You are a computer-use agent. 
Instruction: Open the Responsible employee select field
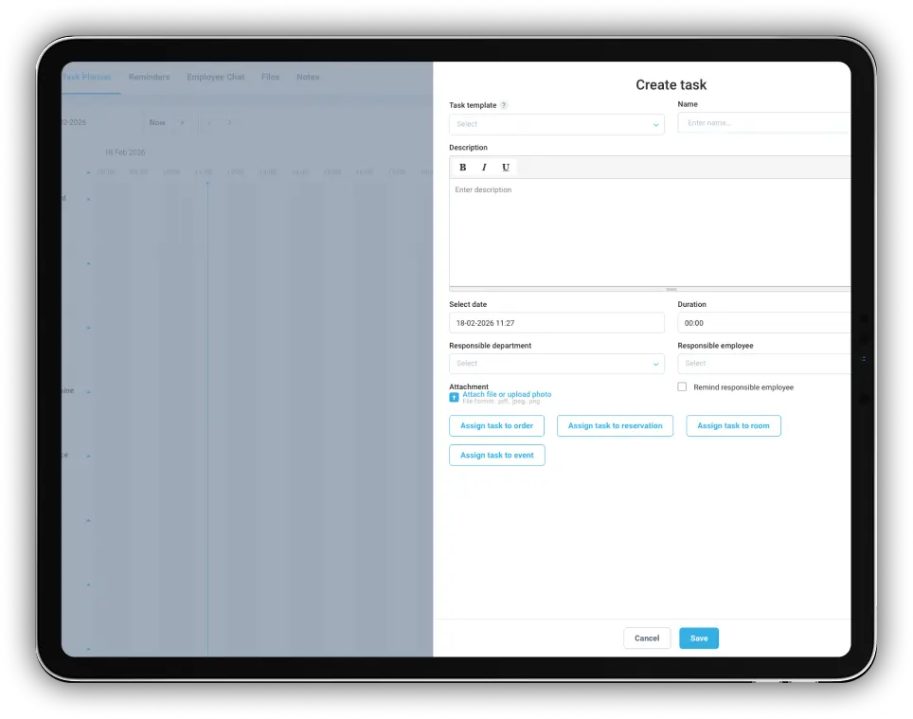[x=764, y=364]
